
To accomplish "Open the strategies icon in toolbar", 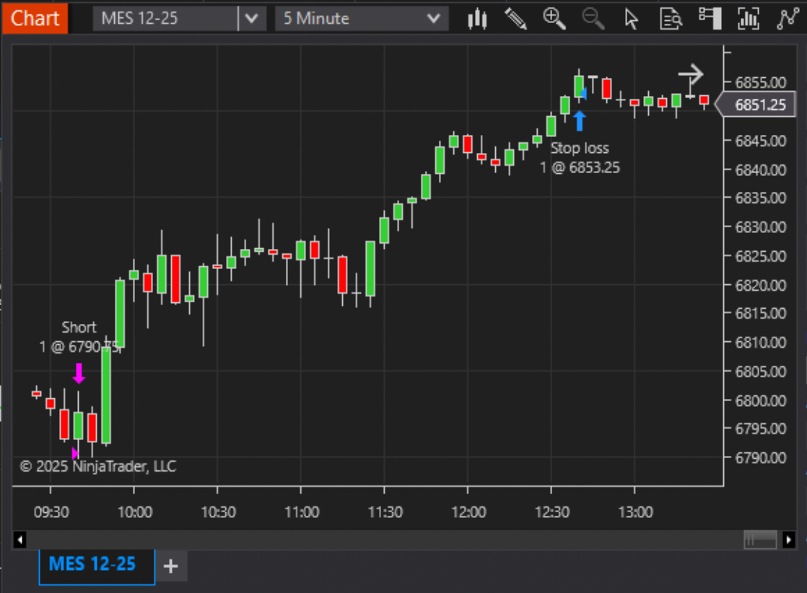I will pyautogui.click(x=788, y=19).
